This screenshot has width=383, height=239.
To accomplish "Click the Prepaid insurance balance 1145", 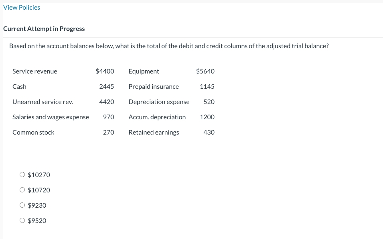I will (208, 86).
